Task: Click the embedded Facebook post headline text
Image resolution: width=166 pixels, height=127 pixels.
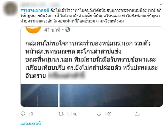Action: pos(91,60)
